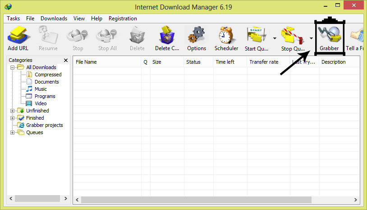This screenshot has width=367, height=210.
Task: Click the Categories panel scroll left arrow
Action: pos(11,199)
